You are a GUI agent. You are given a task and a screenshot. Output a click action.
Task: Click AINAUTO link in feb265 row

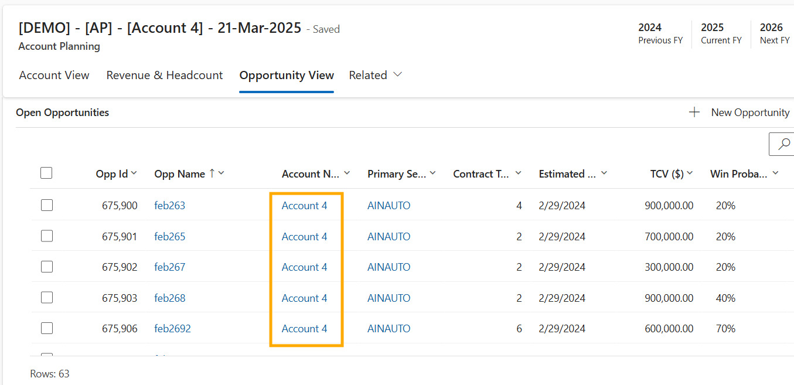pos(389,237)
